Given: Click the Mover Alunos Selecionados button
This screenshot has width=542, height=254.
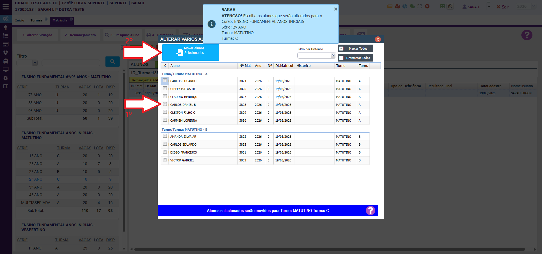Looking at the screenshot, I should 191,52.
